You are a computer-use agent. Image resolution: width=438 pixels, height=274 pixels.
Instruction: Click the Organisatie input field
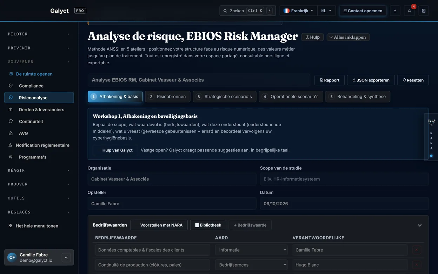coord(172,179)
